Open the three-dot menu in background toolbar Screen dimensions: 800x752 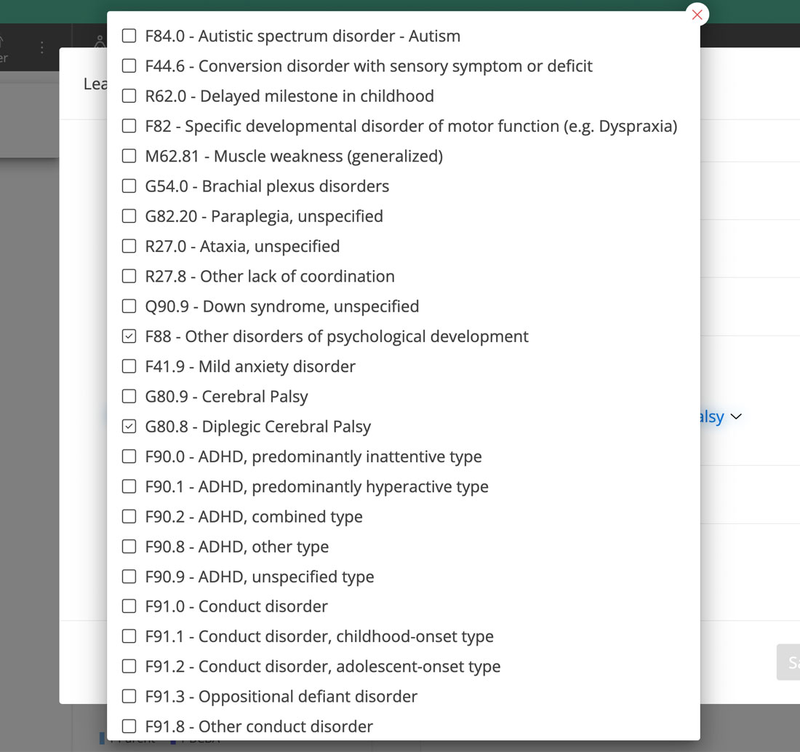point(42,47)
